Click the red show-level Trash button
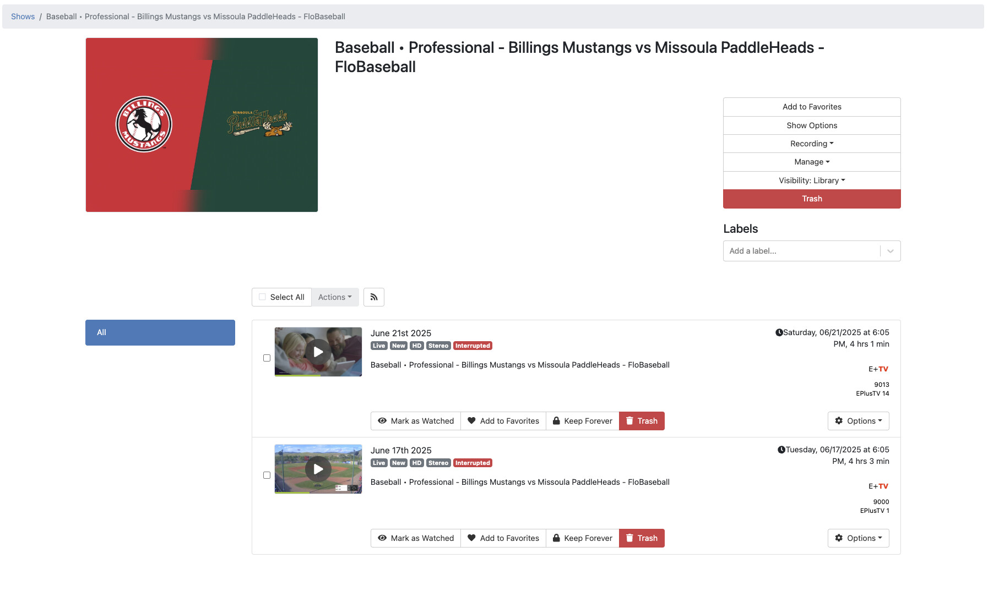This screenshot has width=988, height=591. (812, 199)
